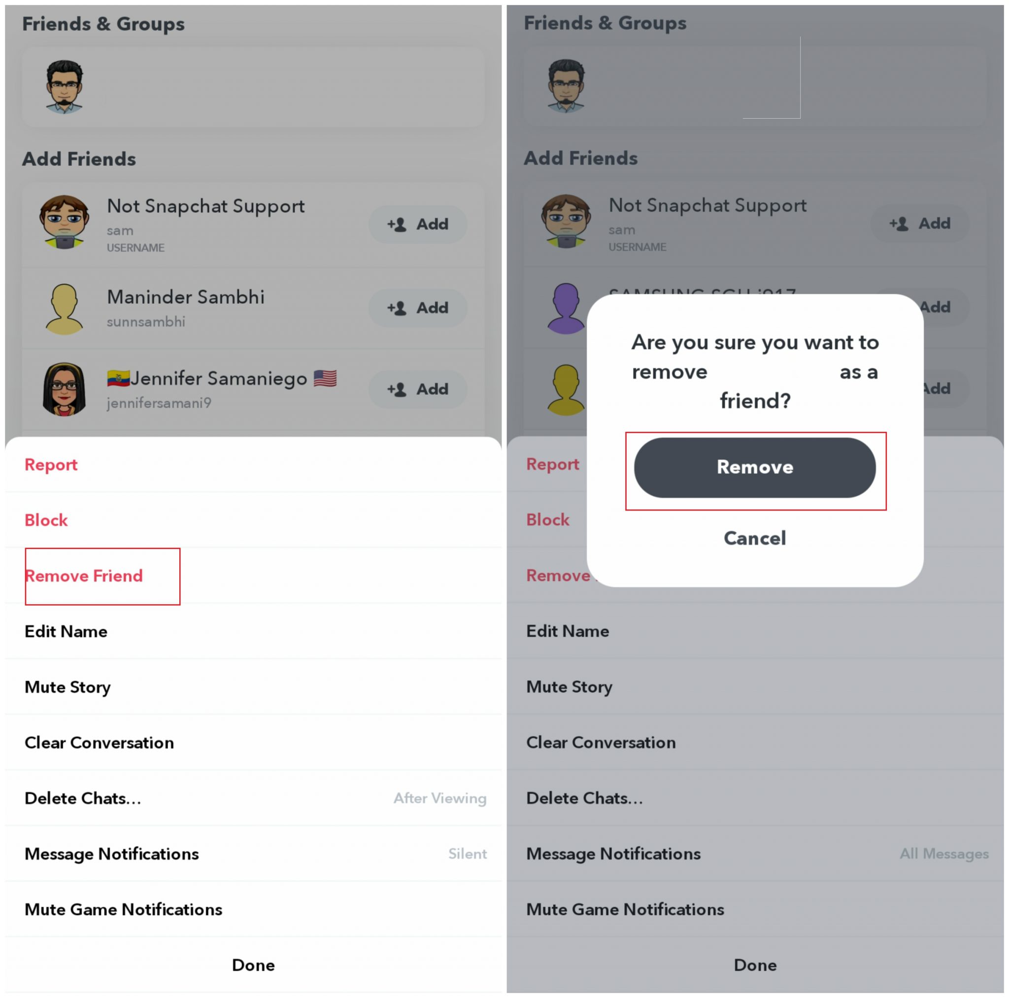Change Message Notifications set to Silent
Image resolution: width=1009 pixels, height=998 pixels.
tap(253, 854)
